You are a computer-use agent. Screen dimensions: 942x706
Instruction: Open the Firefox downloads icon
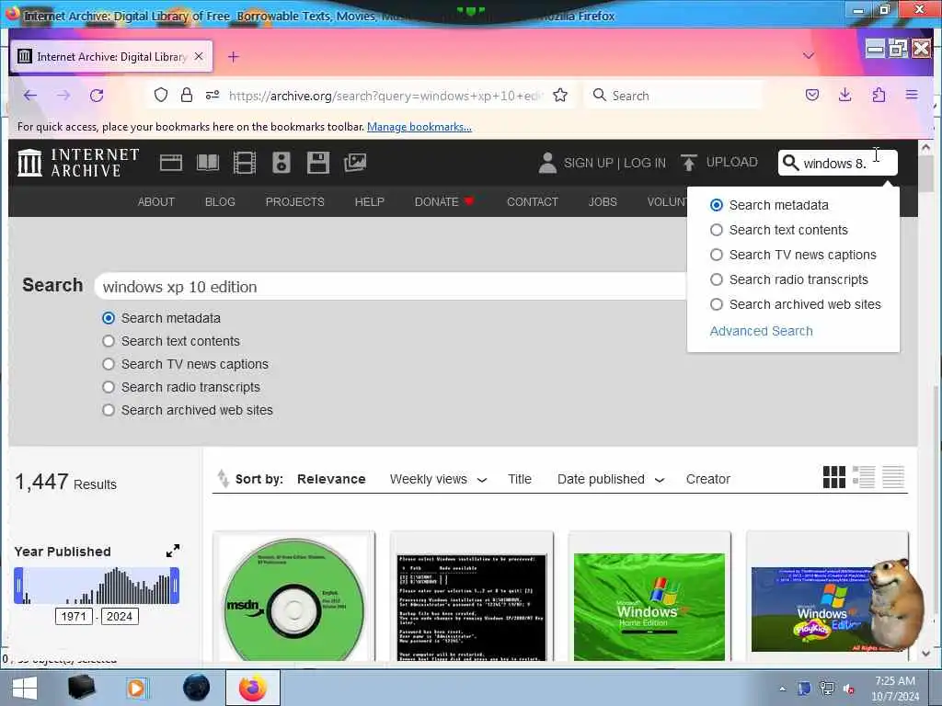point(845,95)
